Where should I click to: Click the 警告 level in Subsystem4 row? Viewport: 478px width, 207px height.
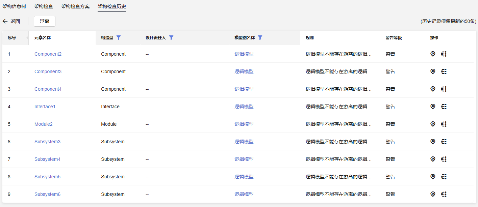point(390,159)
